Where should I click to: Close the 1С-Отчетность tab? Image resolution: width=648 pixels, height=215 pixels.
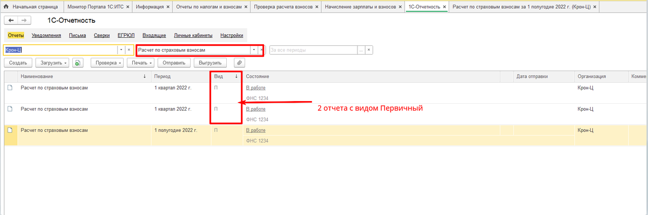click(x=444, y=7)
